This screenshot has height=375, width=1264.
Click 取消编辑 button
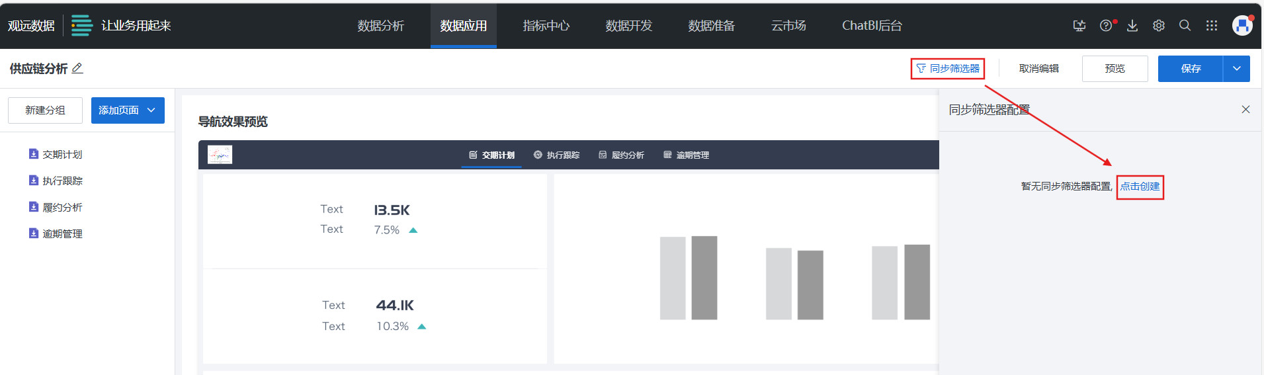point(1038,69)
